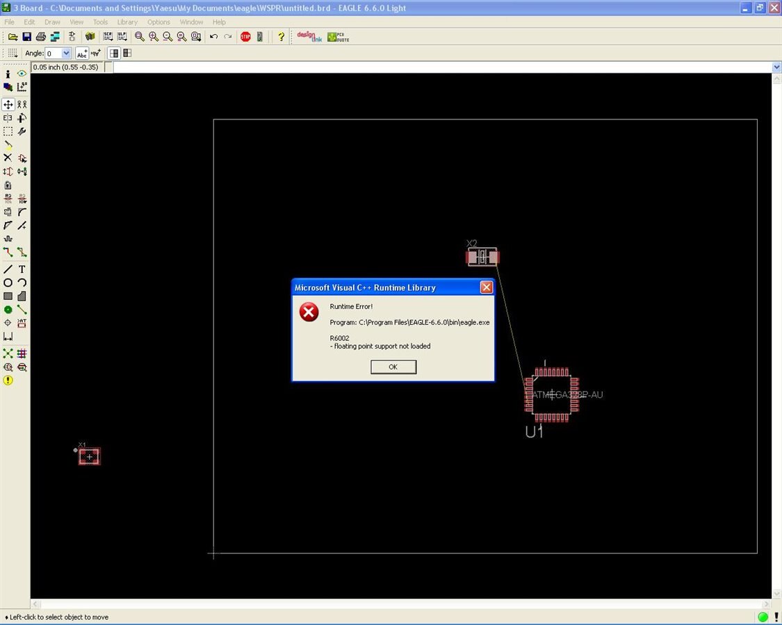Select the Dimension tool
Viewport: 782px width, 625px height.
pos(8,337)
